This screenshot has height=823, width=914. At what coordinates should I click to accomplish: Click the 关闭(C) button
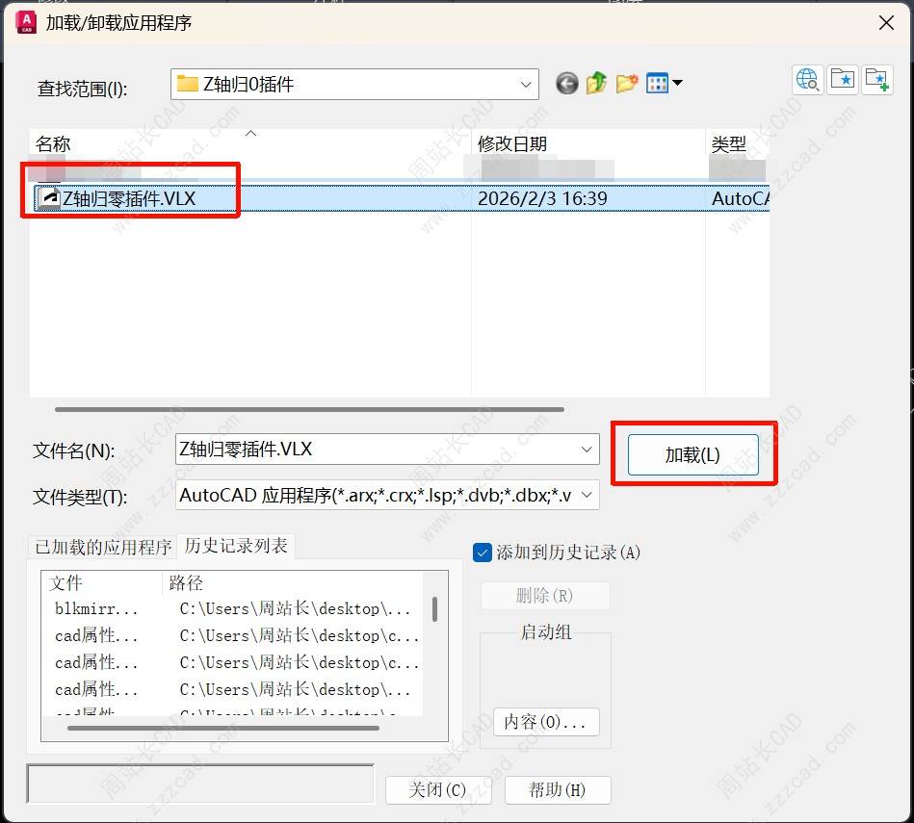pos(437,790)
